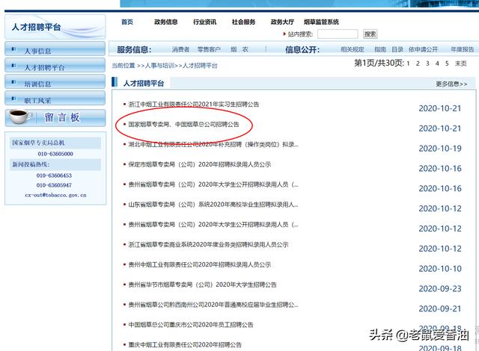479x351 pixels.
Task: Open 湖北中烟工业2020年补充招聘 notice
Action: pos(213,144)
